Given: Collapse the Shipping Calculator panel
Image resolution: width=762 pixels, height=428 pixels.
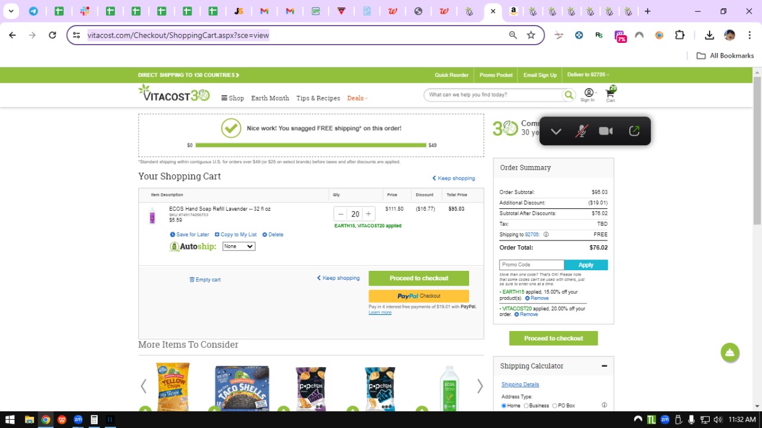Looking at the screenshot, I should pos(604,366).
